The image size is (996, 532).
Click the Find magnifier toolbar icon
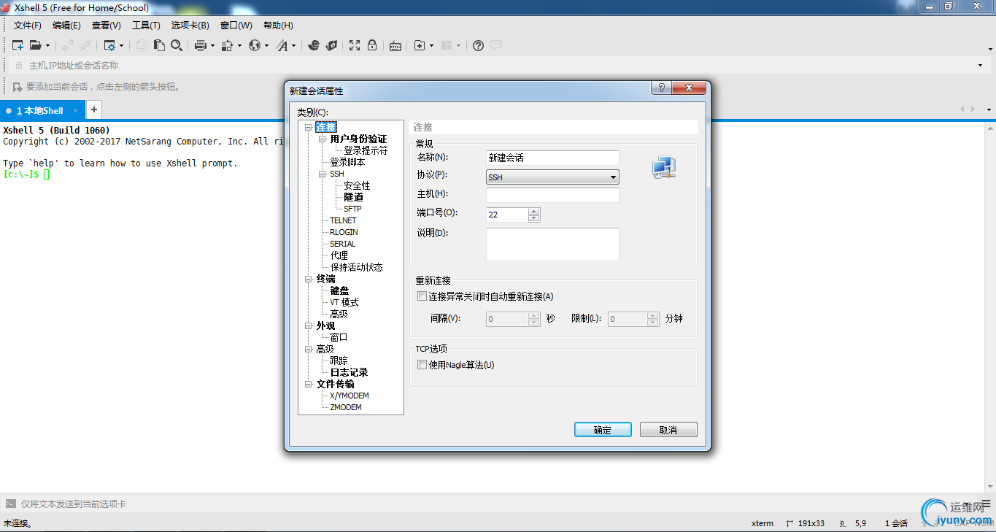tap(177, 45)
